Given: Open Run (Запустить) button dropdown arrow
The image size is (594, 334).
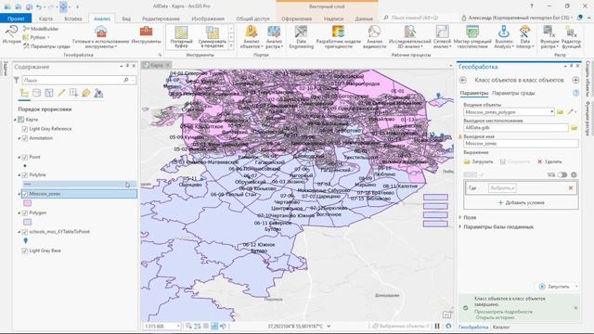Looking at the screenshot, I should click(576, 287).
